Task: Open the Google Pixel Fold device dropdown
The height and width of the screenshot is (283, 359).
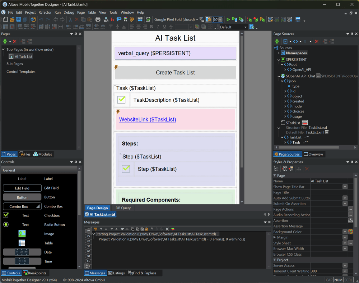Action: tap(197, 19)
